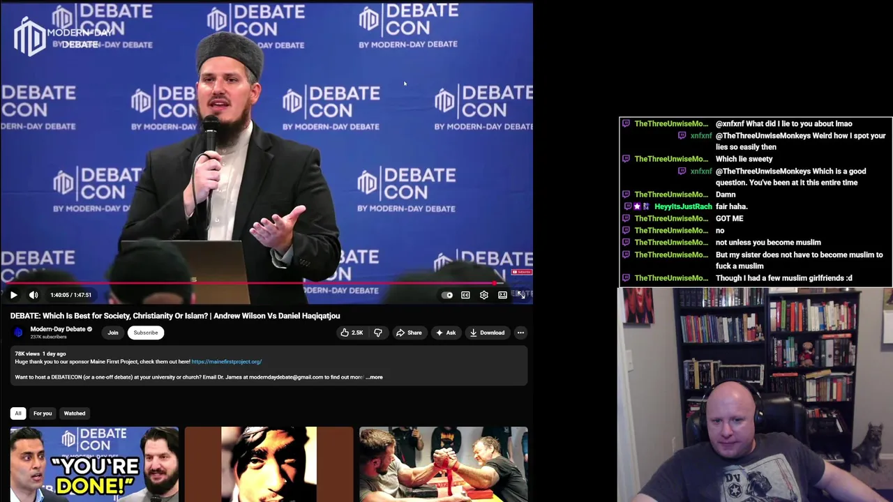Click the timestamp 1:40:05 / 1:47:51

70,295
